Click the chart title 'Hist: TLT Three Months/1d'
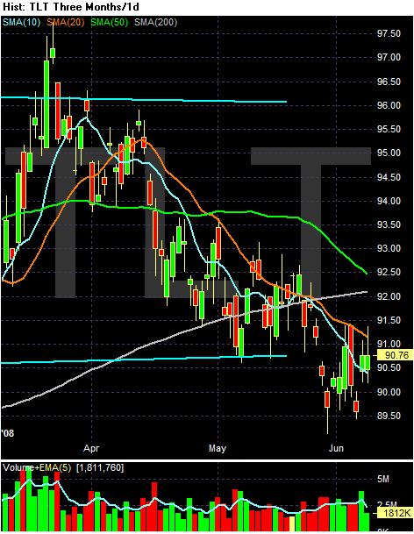This screenshot has width=414, height=534. [x=71, y=7]
